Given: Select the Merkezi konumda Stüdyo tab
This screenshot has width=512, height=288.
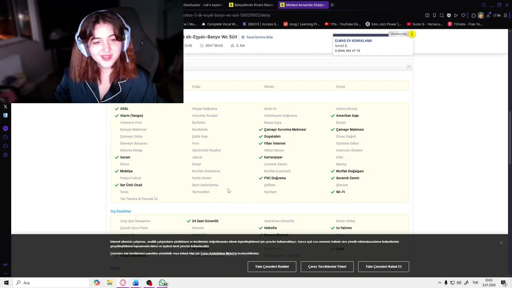Looking at the screenshot, I should click(303, 5).
